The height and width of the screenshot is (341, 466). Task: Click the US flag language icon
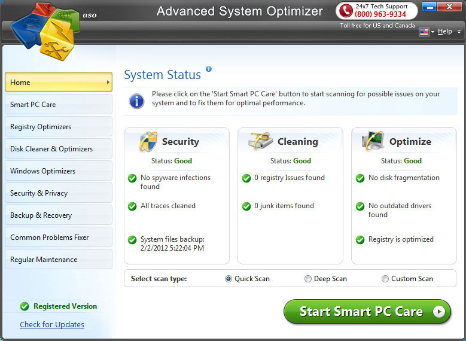pyautogui.click(x=424, y=32)
